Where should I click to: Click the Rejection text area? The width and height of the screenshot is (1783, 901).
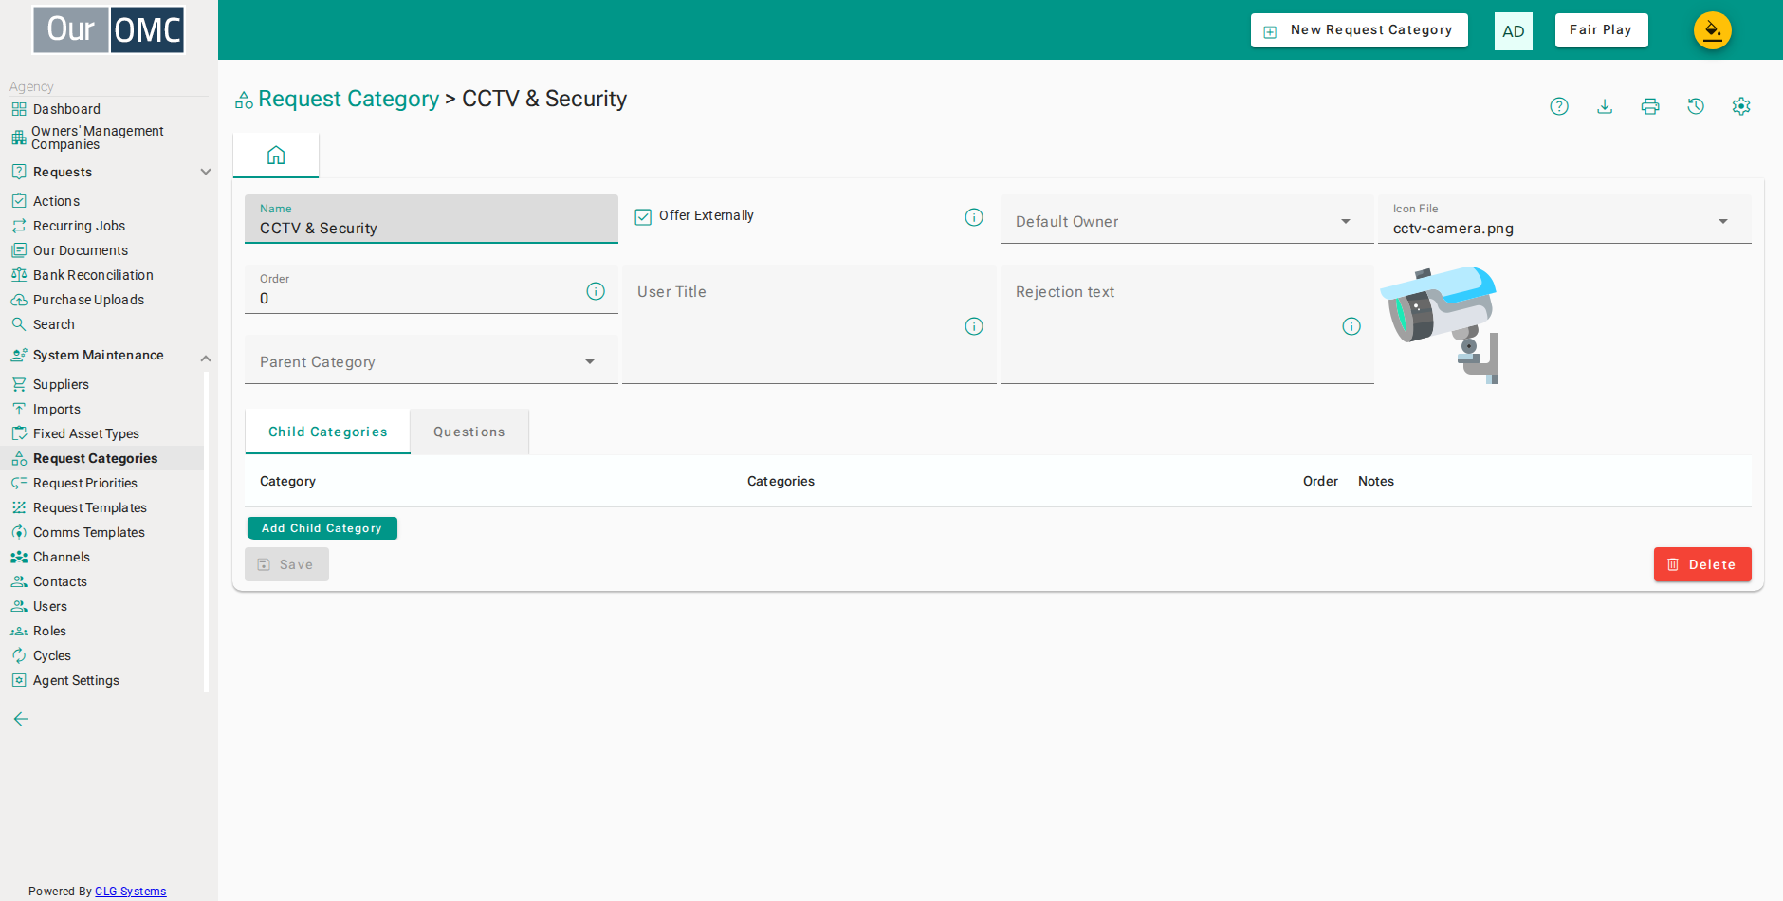pyautogui.click(x=1186, y=324)
